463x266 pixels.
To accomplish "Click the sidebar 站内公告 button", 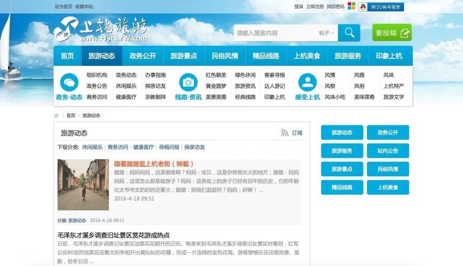I will click(388, 151).
